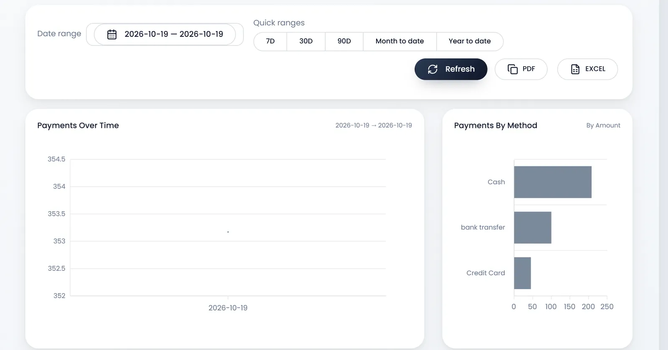Click the 354.5 y-axis value
Screen dimensions: 668x350
click(x=56, y=159)
